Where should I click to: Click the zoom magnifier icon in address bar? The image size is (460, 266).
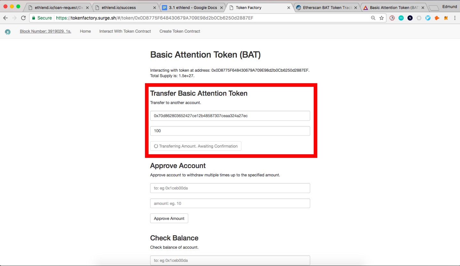coord(373,18)
